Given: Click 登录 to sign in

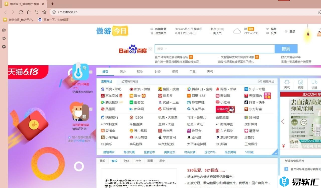Looking at the screenshot, I should pyautogui.click(x=292, y=31).
